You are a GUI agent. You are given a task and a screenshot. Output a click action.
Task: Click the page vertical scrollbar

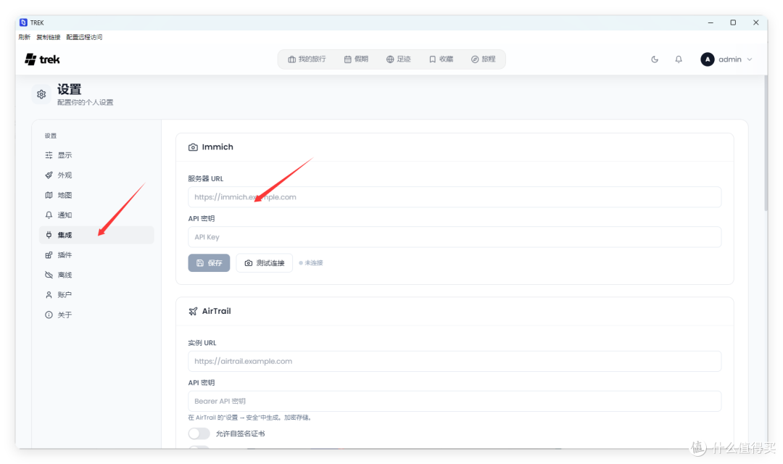(766, 144)
